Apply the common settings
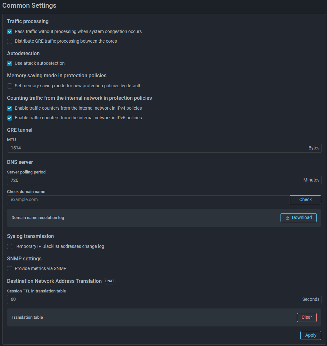This screenshot has height=346, width=327. 311,335
